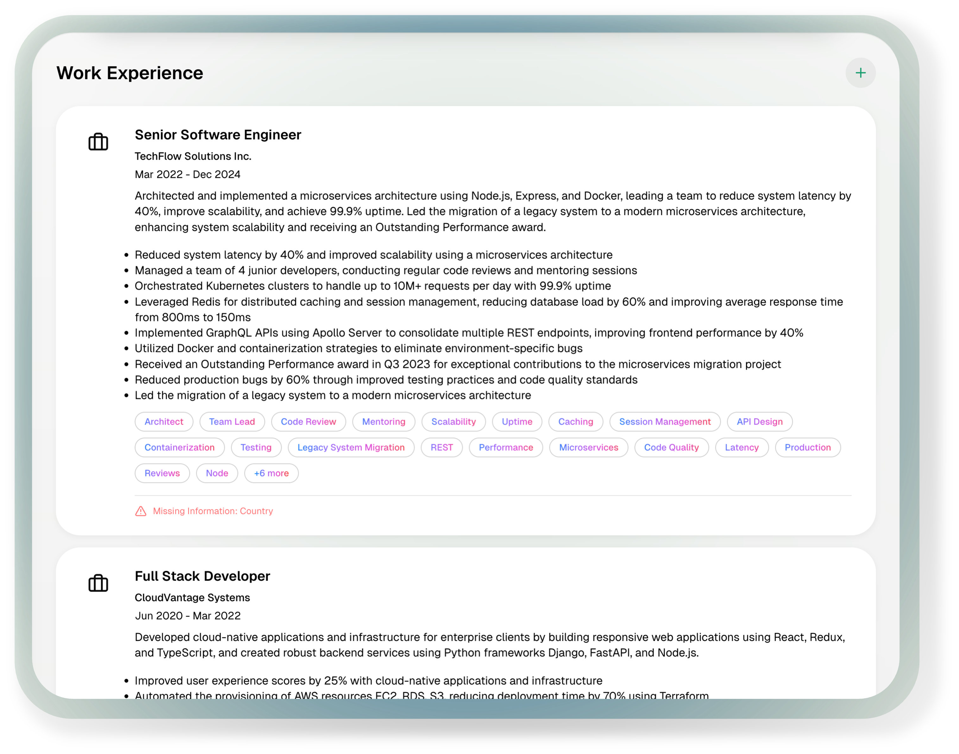Click bullet 'Leveraged Redis for distributed caching'
The image size is (959, 754).
tap(489, 309)
